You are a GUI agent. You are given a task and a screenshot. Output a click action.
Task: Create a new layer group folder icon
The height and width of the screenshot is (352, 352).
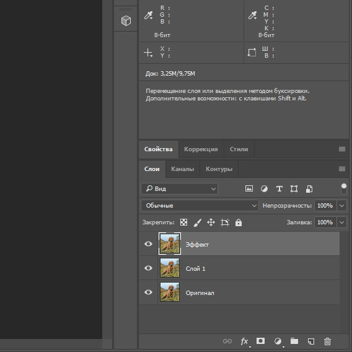click(x=294, y=341)
